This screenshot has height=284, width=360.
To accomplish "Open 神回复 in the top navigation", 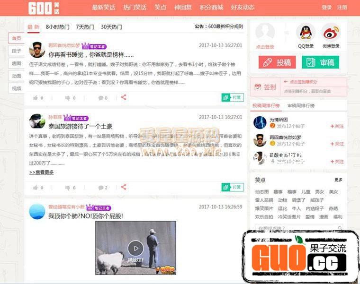I will point(183,7).
